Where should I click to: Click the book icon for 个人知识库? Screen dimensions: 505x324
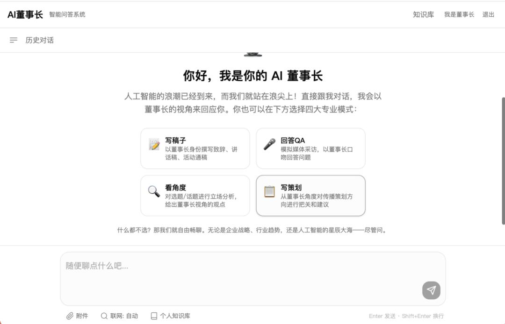[154, 316]
